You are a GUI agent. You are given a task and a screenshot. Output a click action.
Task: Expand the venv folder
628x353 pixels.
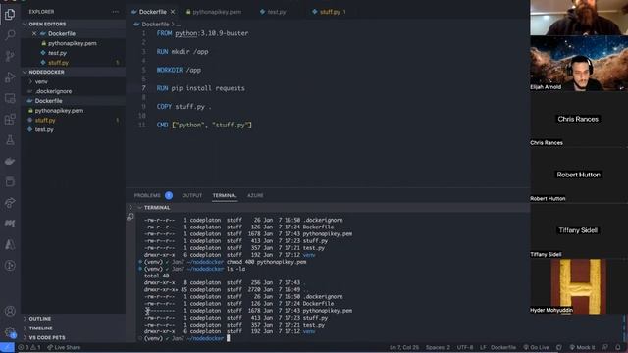[41, 81]
